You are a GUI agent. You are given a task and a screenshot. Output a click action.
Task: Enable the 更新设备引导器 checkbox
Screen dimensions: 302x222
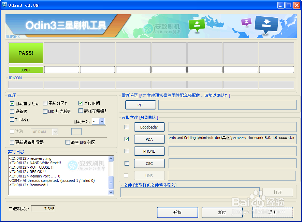coord(12,142)
